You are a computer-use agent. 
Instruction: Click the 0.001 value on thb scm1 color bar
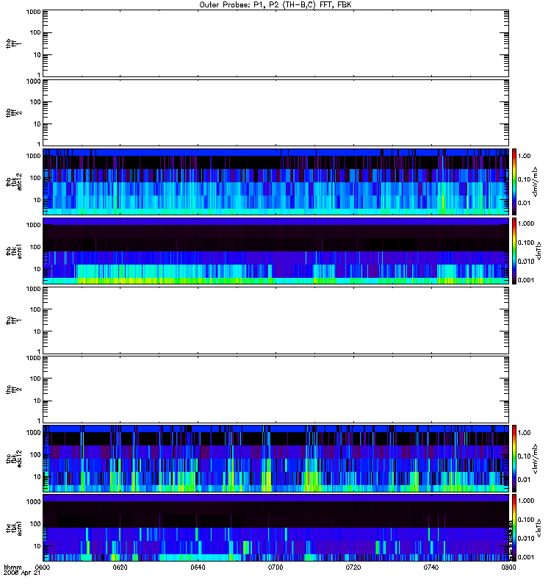526,280
